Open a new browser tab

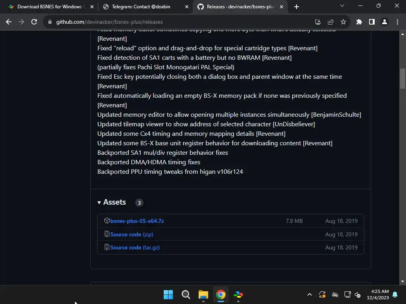point(297,7)
